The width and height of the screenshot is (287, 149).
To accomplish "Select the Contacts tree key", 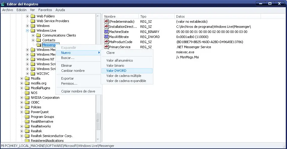I will click(x=49, y=40).
